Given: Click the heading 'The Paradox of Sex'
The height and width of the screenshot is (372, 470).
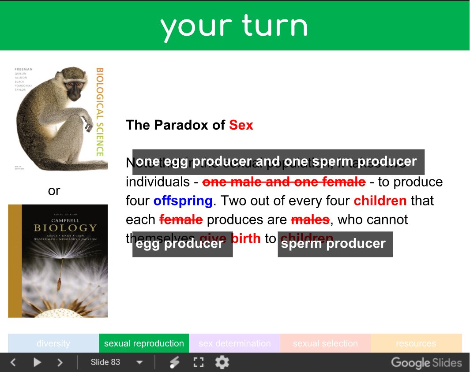Looking at the screenshot, I should point(189,125).
